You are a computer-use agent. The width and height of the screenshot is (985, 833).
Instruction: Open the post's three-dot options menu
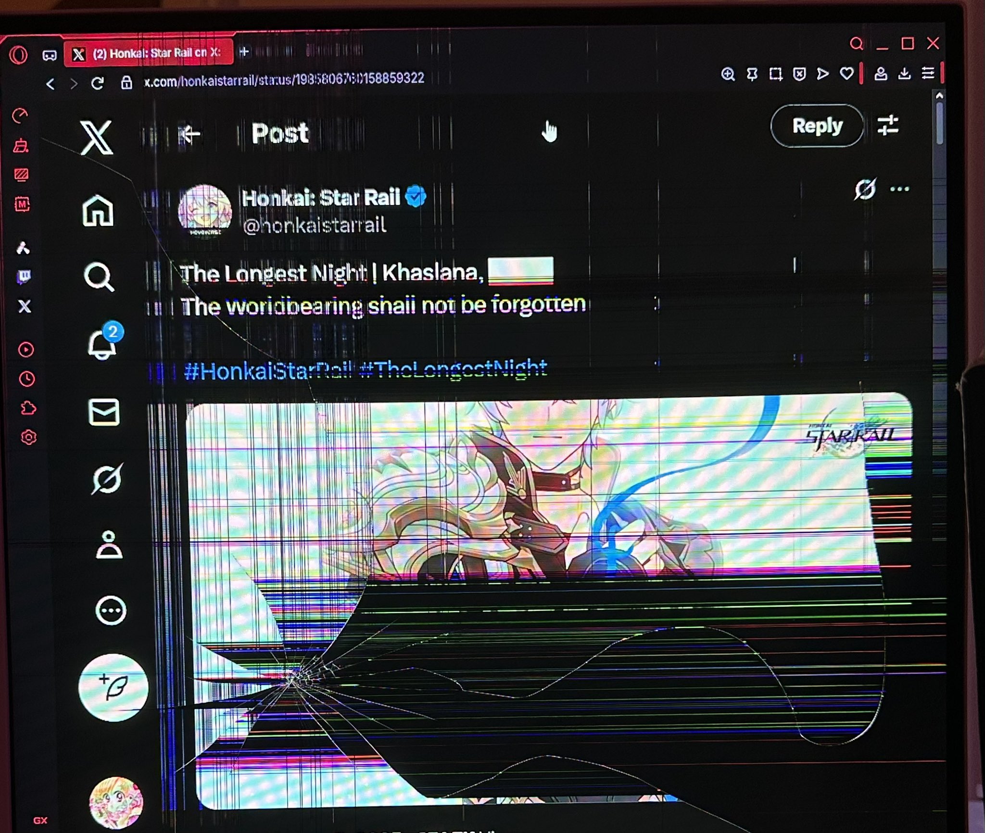899,189
